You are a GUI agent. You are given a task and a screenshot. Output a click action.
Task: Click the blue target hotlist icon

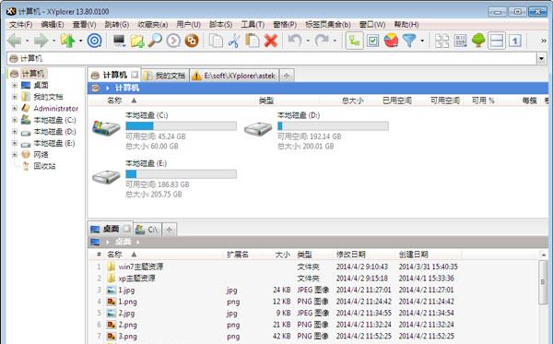pos(95,41)
